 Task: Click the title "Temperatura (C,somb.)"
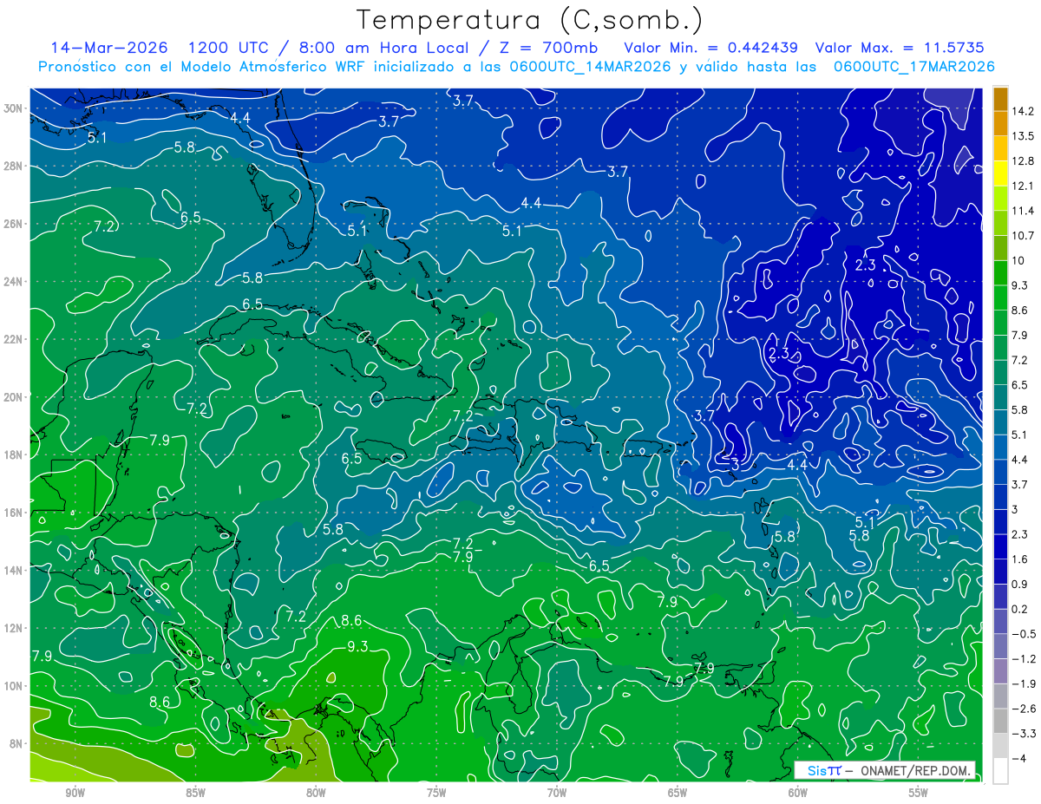click(x=530, y=20)
